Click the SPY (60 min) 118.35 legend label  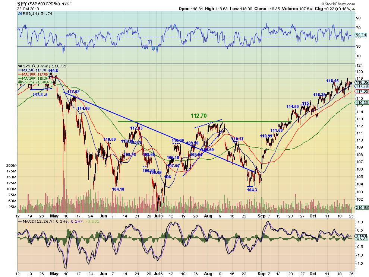[44, 66]
